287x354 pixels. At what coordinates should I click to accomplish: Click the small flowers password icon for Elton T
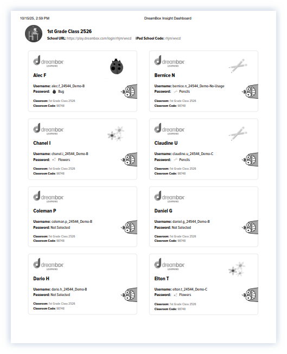click(175, 295)
